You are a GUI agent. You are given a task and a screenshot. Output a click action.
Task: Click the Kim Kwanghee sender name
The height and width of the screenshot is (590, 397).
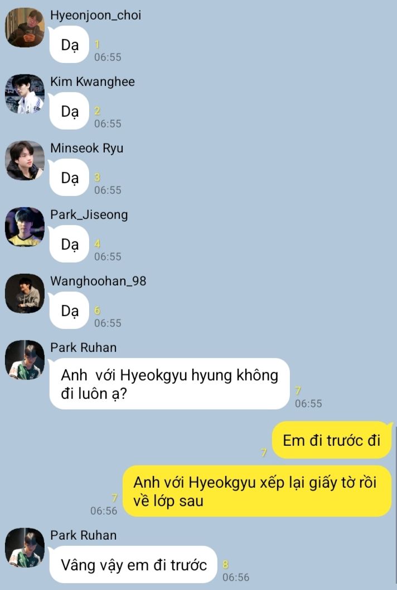pos(93,82)
